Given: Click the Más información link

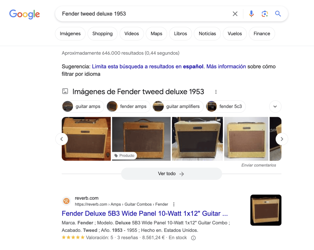Looking at the screenshot, I should click(226, 67).
